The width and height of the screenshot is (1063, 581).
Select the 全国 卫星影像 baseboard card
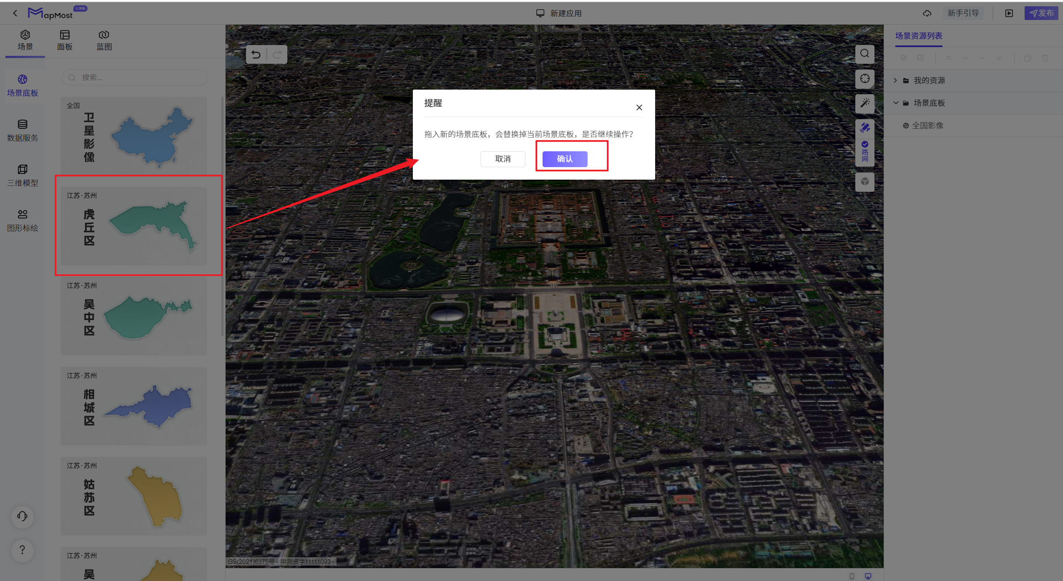[134, 135]
